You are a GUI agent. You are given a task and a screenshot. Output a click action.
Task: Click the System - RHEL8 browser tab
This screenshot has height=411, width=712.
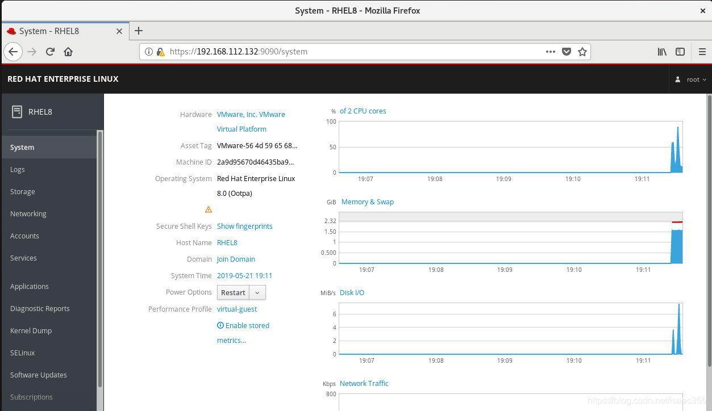[x=65, y=31]
